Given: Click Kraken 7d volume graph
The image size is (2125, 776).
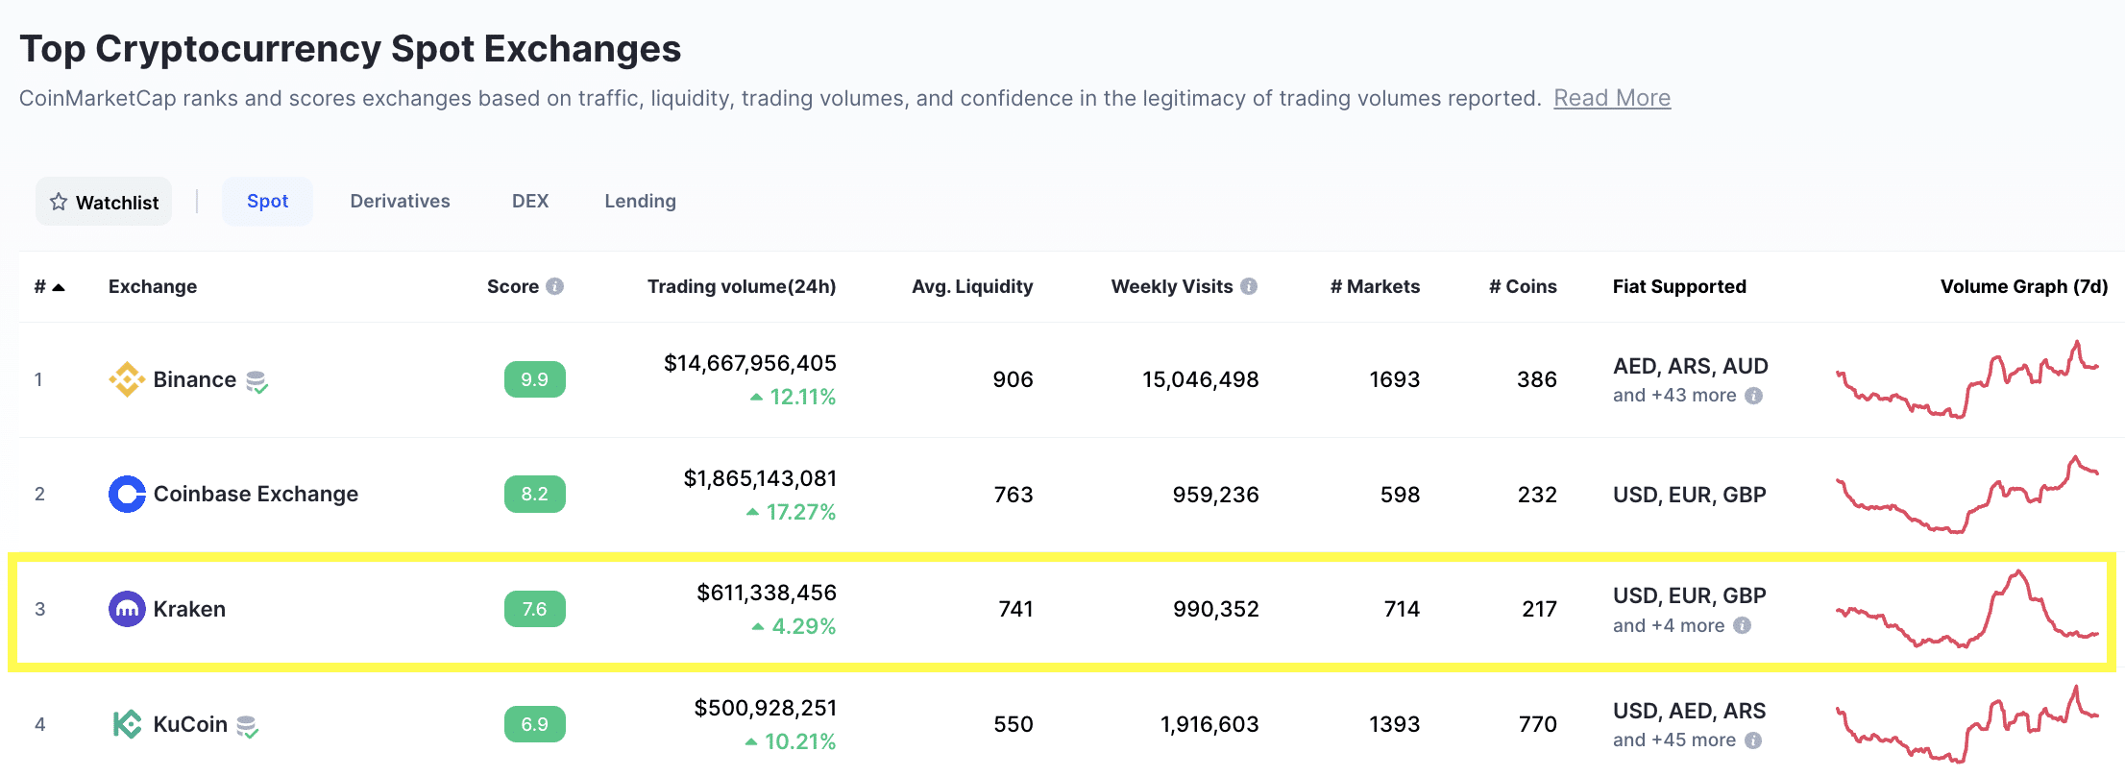Looking at the screenshot, I should [x=1967, y=609].
